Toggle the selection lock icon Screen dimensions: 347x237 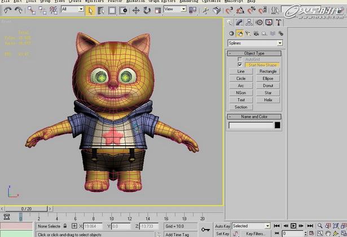pos(65,226)
